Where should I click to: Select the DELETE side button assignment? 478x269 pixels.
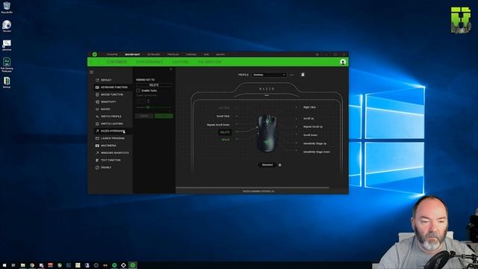(225, 132)
